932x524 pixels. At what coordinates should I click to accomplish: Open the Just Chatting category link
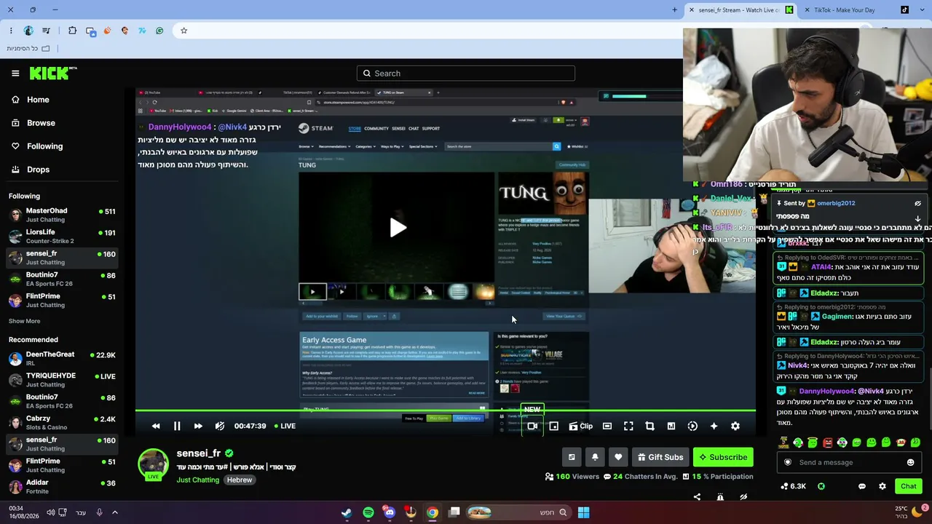click(x=197, y=480)
